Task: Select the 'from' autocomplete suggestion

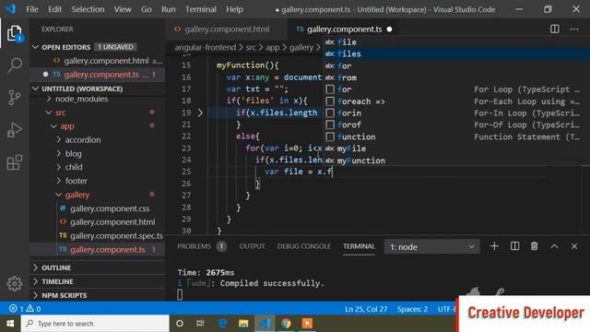Action: click(x=456, y=77)
